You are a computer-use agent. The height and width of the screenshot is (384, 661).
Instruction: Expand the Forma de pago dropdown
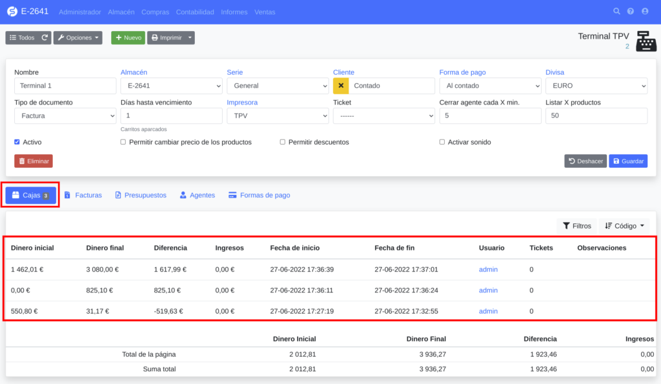[x=490, y=86]
